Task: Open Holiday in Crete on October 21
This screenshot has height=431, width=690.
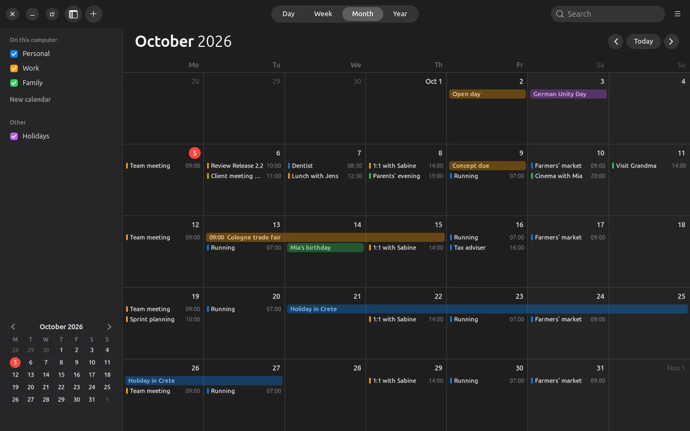Action: coord(487,309)
